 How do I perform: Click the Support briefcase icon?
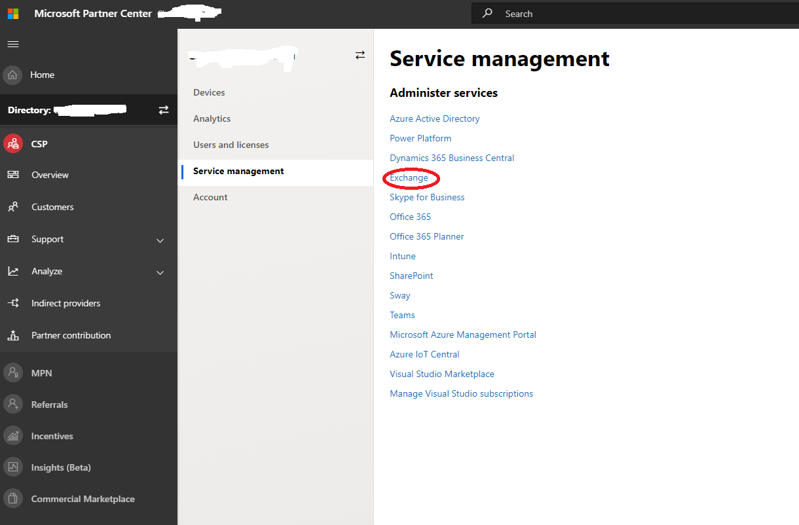(x=13, y=239)
